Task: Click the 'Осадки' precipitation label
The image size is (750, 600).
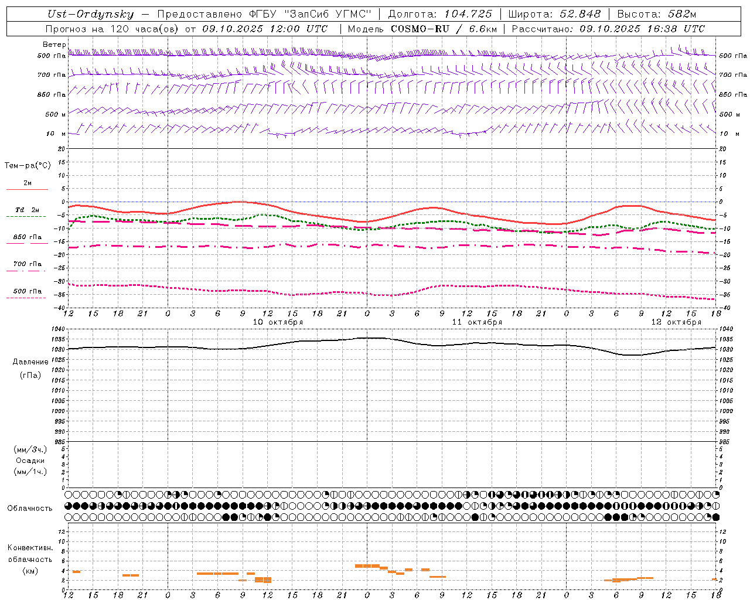Action: pos(30,461)
